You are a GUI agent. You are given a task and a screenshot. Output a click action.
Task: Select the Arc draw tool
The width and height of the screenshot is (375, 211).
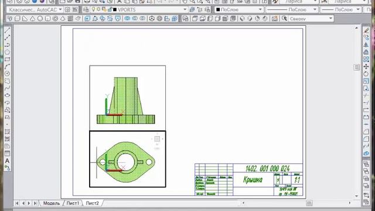(x=7, y=66)
